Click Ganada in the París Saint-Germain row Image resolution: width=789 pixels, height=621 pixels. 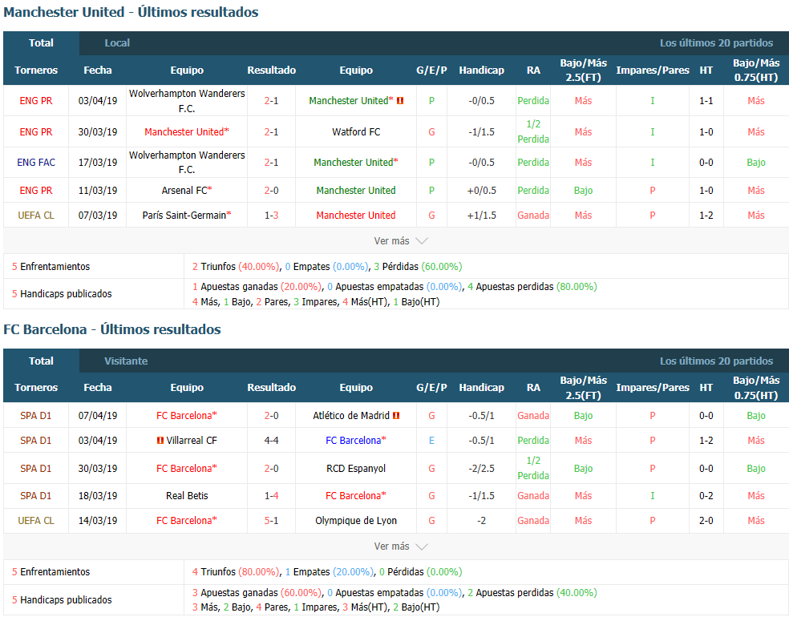tap(533, 216)
